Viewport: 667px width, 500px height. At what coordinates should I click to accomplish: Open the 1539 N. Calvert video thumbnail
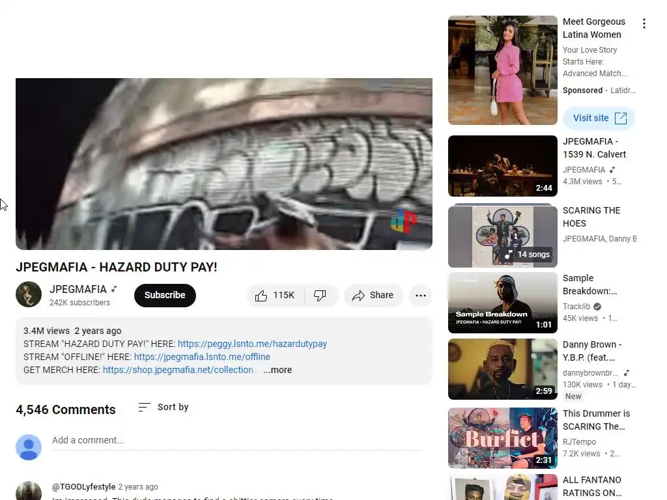[503, 166]
